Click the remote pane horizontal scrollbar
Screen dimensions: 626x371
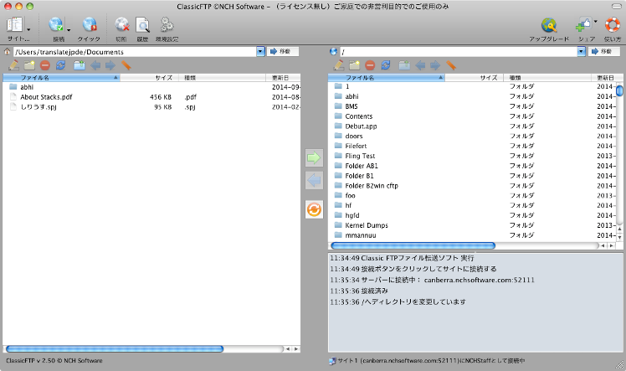click(x=413, y=245)
